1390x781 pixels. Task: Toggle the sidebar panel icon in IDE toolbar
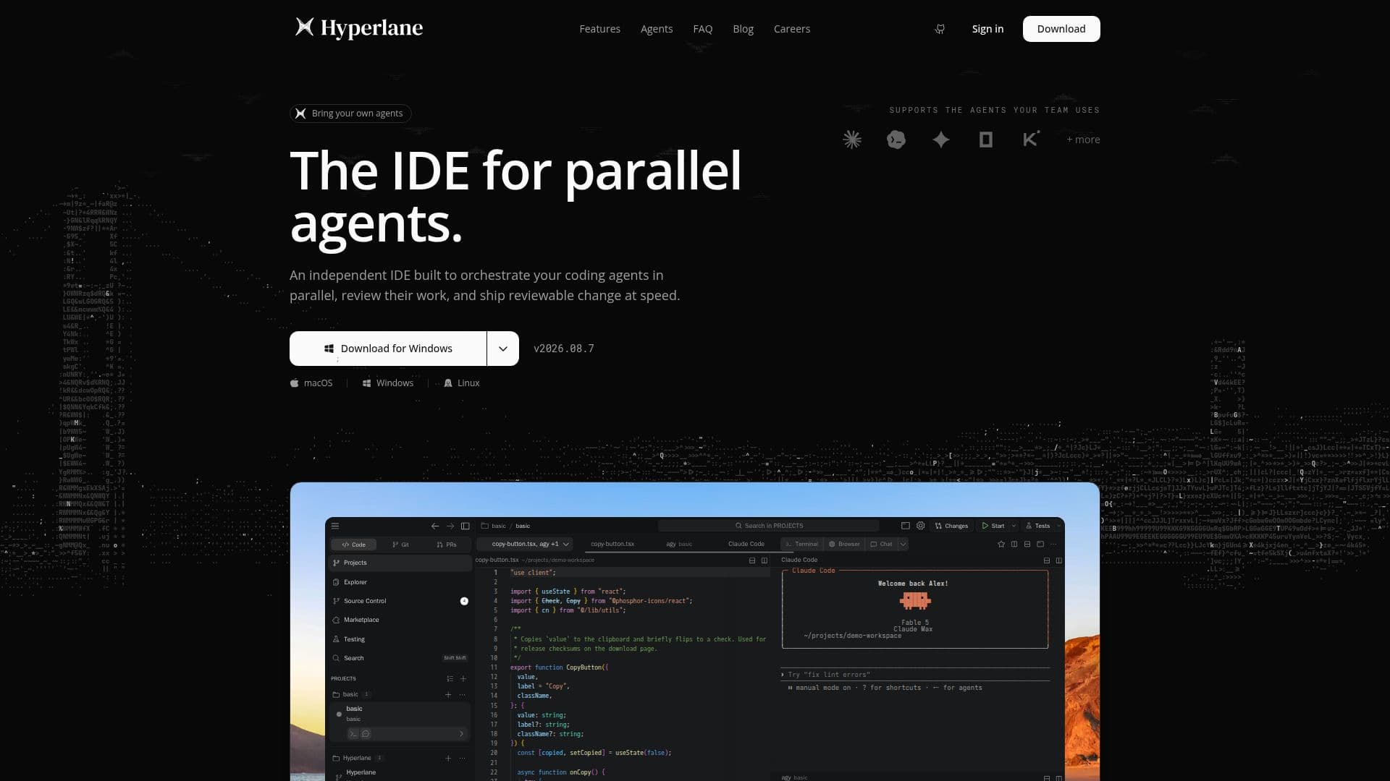coord(466,526)
